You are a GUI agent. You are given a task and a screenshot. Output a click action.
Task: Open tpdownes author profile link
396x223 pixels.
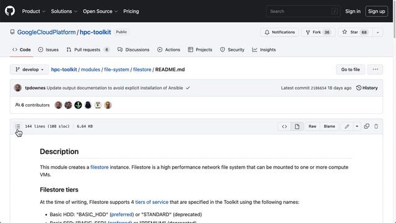(x=35, y=88)
